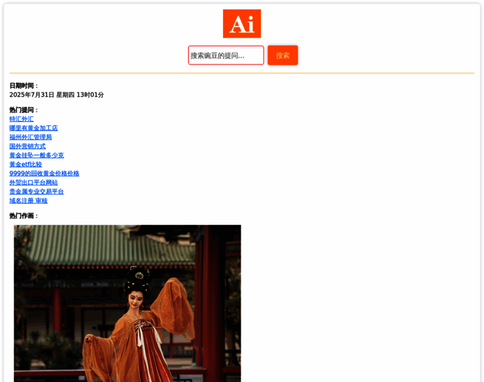The width and height of the screenshot is (484, 382).
Task: Click the orange Ai logo
Action: 241,24
